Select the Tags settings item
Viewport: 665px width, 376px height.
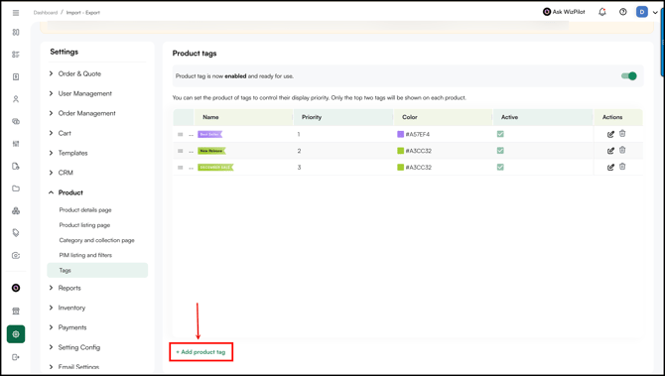[x=97, y=270]
